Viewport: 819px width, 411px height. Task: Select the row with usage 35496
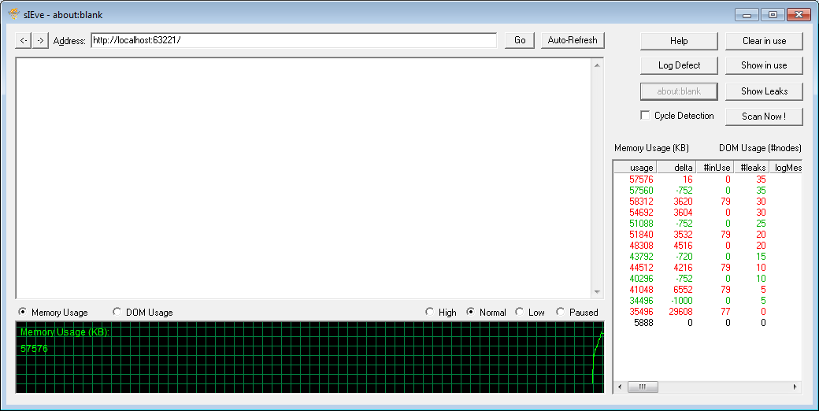(708, 311)
